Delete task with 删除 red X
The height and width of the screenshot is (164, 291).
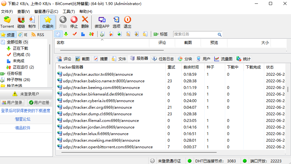[x=85, y=22]
